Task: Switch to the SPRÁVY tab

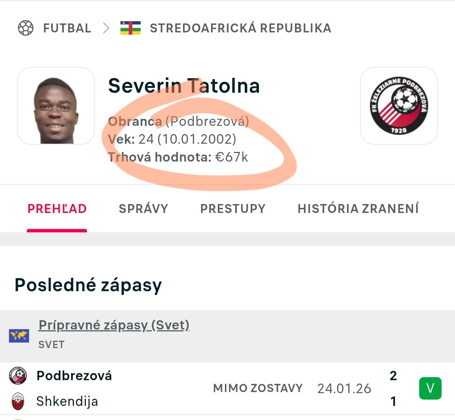Action: click(x=143, y=209)
